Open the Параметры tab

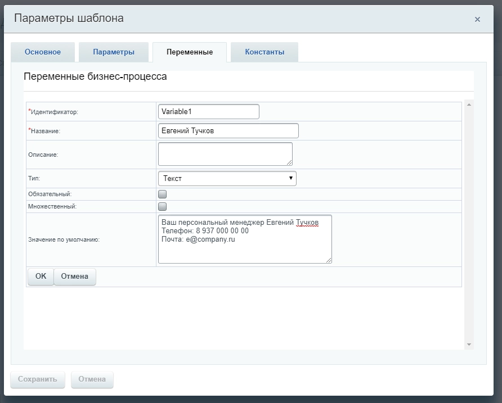[x=114, y=52]
